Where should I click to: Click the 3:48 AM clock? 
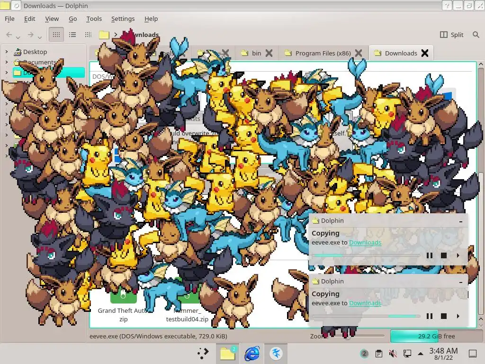pos(443,354)
